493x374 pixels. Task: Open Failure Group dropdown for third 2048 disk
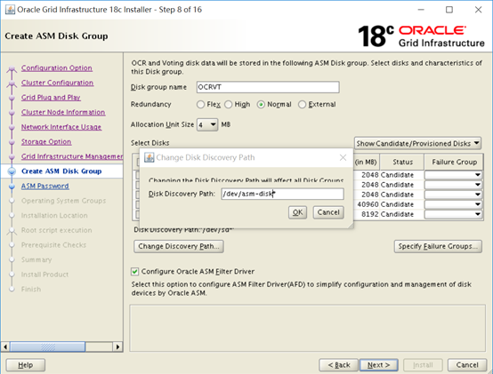pyautogui.click(x=453, y=195)
